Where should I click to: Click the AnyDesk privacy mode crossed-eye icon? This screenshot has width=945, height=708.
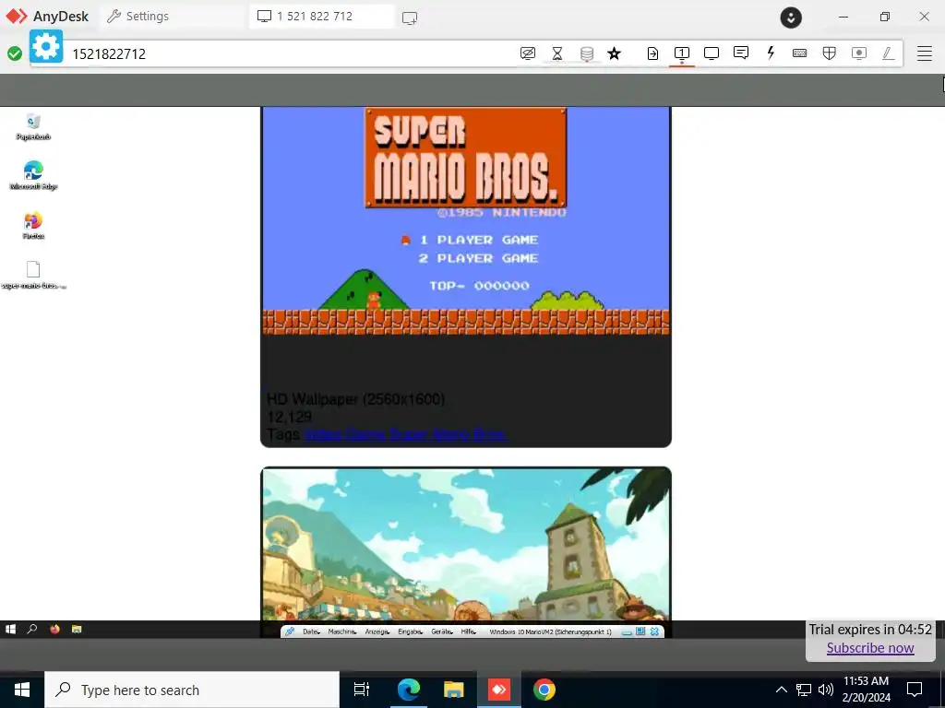pyautogui.click(x=527, y=53)
